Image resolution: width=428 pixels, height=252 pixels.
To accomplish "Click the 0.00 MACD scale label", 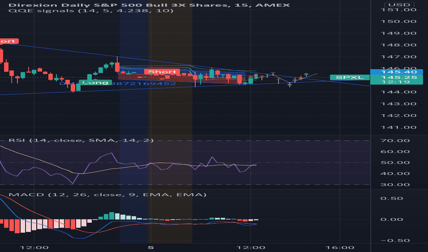I will (392, 219).
